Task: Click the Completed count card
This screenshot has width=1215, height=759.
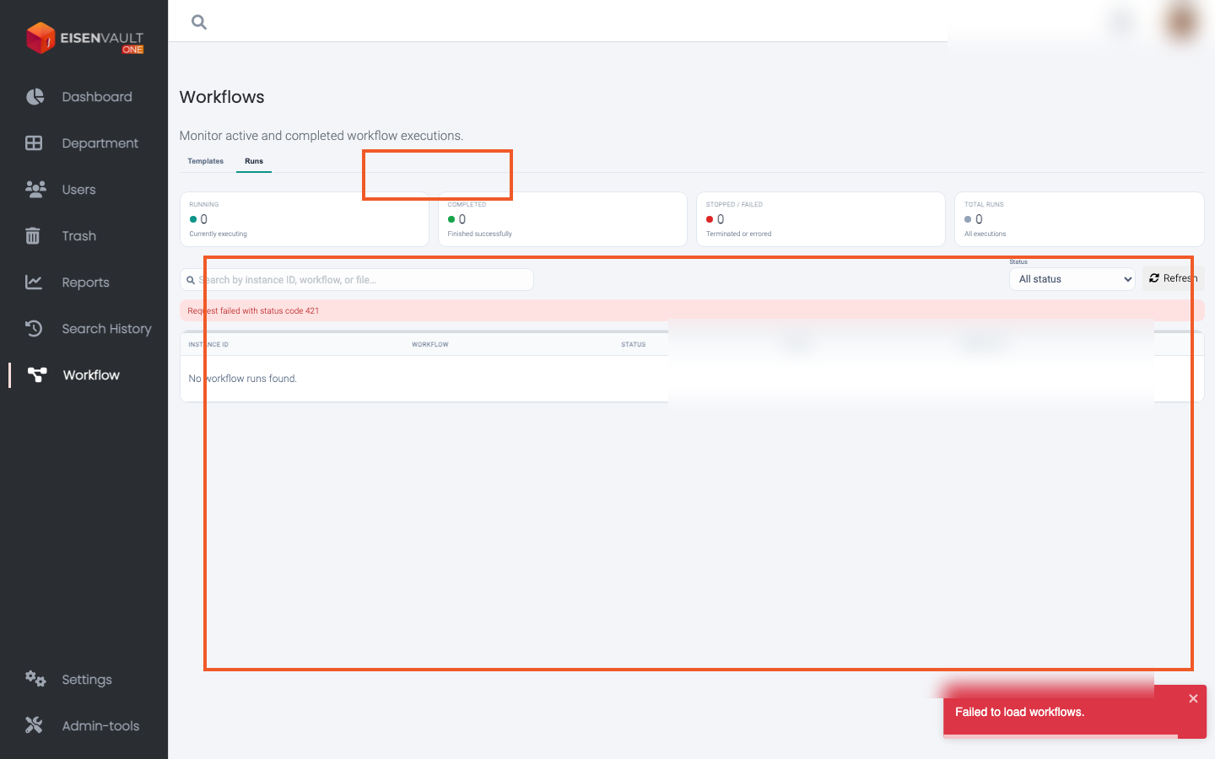Action: tap(563, 219)
